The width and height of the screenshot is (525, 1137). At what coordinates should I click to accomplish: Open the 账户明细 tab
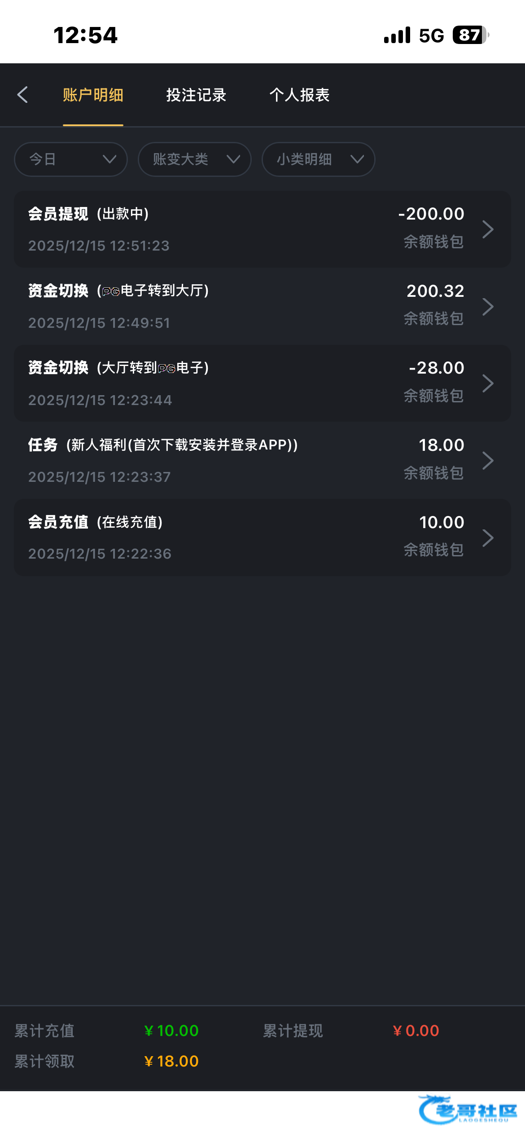[93, 95]
